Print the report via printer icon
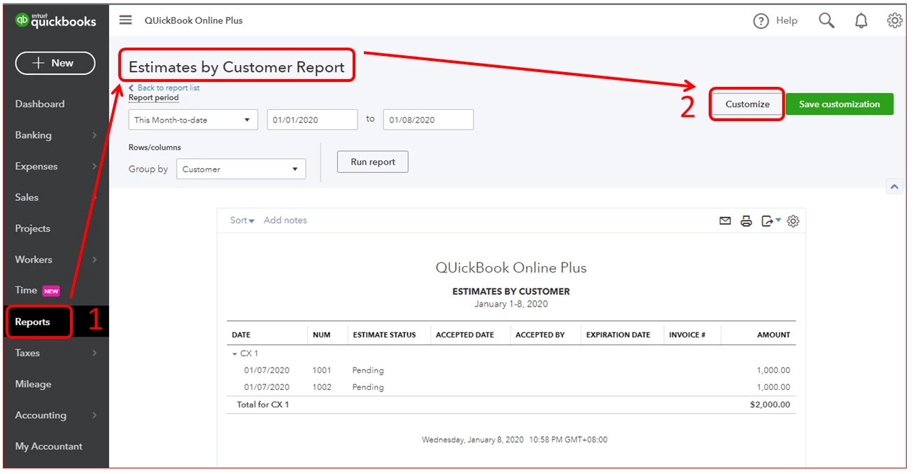913x474 pixels. point(746,221)
